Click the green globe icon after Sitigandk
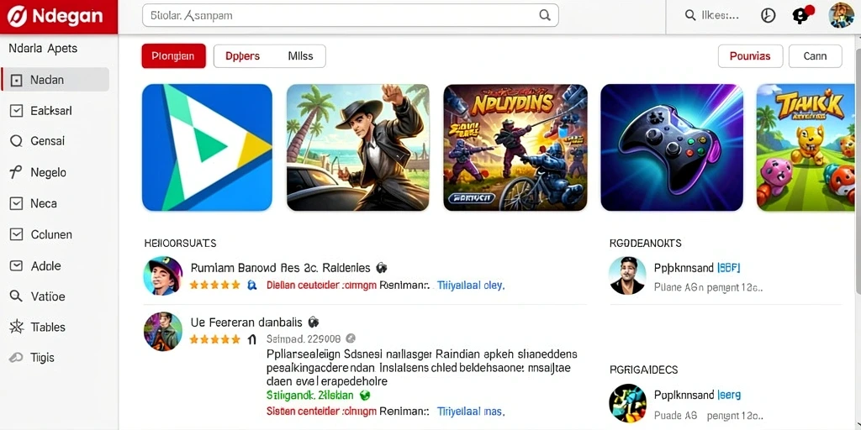The width and height of the screenshot is (861, 430). click(365, 395)
